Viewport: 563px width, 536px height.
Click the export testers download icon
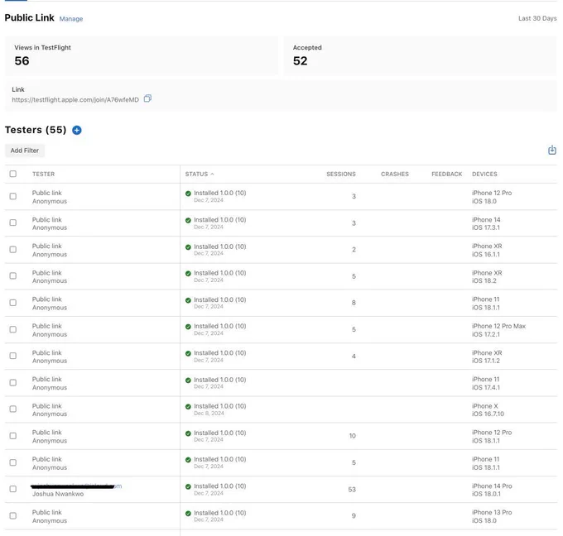552,150
